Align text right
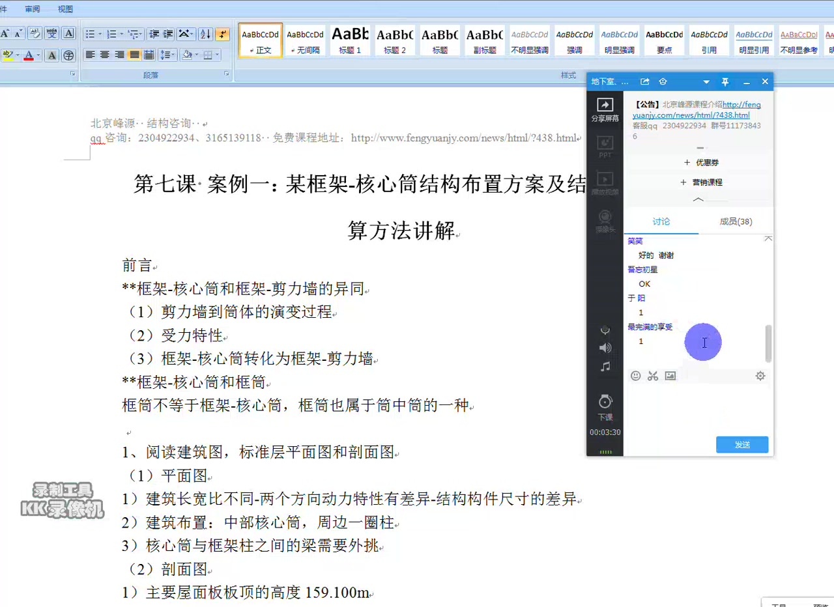This screenshot has height=607, width=834. (x=119, y=55)
